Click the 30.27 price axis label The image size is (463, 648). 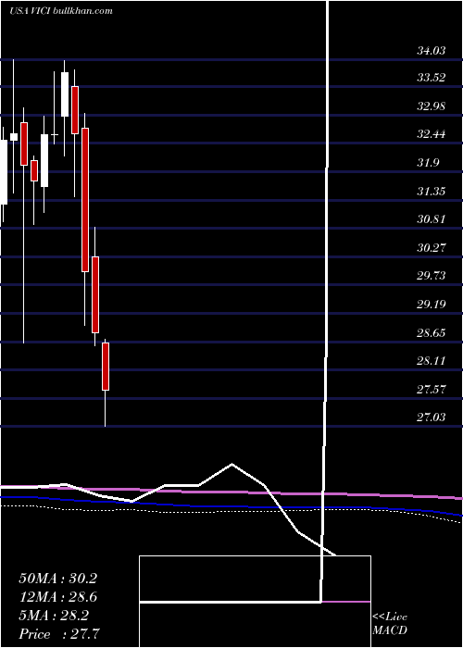coord(432,247)
